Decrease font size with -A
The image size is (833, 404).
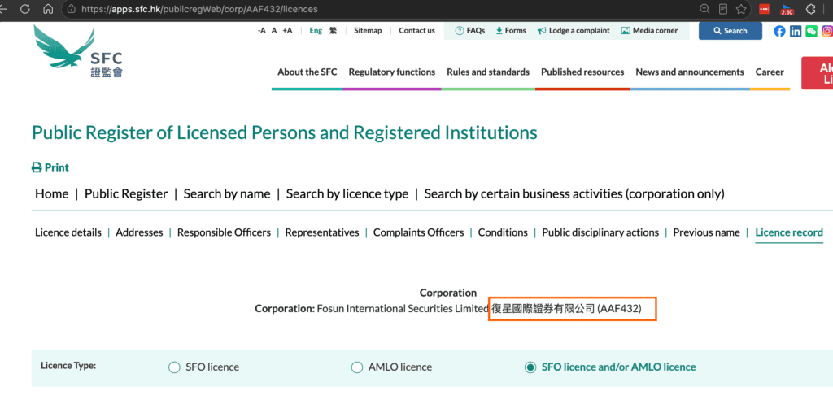tap(261, 31)
